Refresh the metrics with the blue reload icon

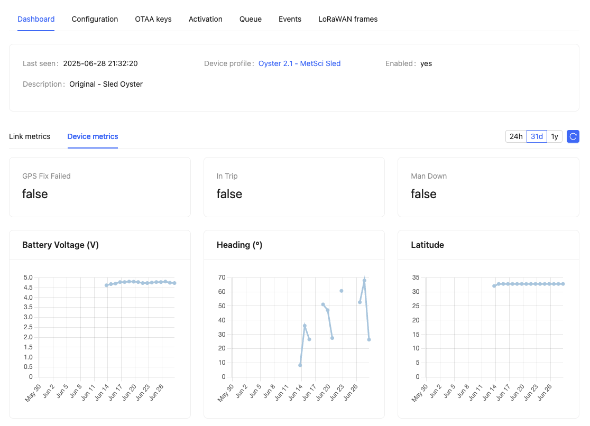coord(573,136)
